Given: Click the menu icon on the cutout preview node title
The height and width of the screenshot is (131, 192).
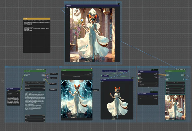Looking at the screenshot, I should (102, 80).
